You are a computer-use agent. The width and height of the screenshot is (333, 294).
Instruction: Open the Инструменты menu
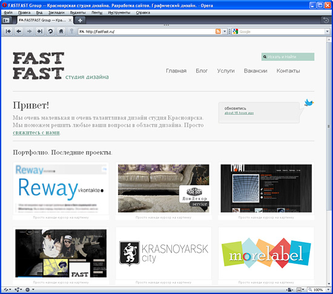click(x=119, y=13)
